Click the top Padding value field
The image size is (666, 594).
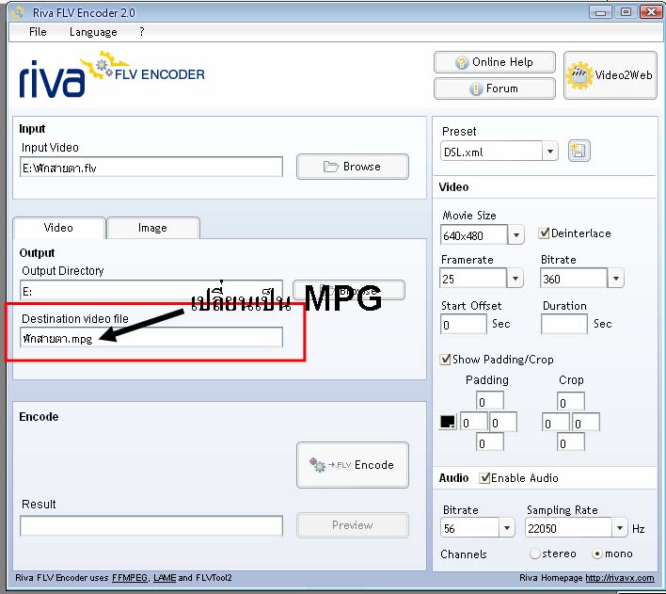point(490,401)
